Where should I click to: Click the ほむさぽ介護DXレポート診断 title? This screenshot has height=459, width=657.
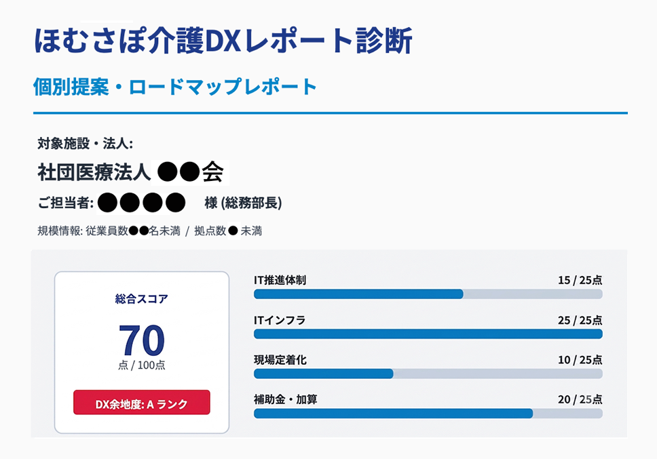(223, 41)
